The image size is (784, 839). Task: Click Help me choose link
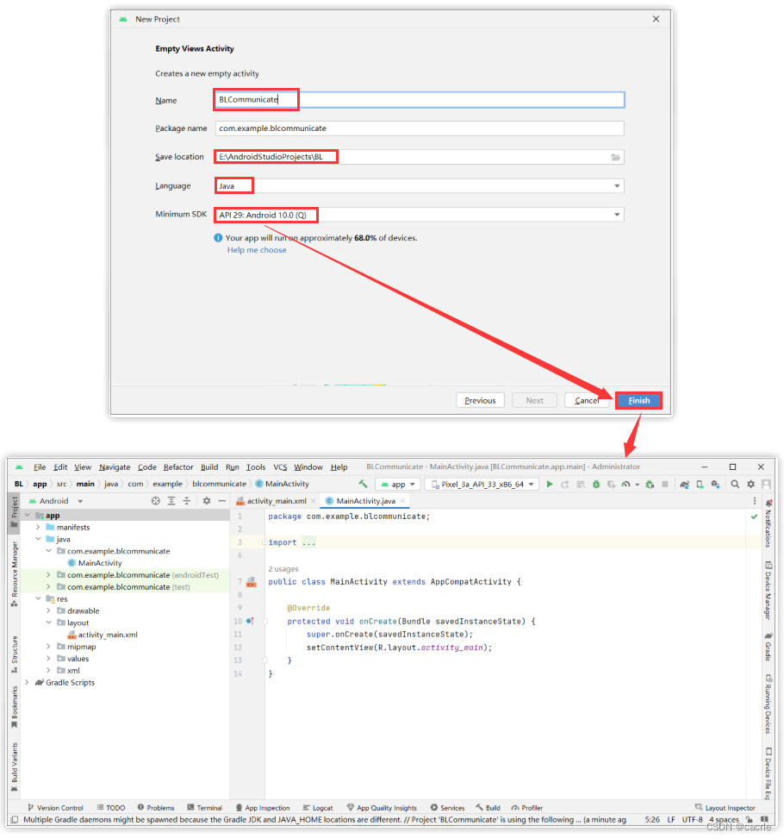pos(257,250)
